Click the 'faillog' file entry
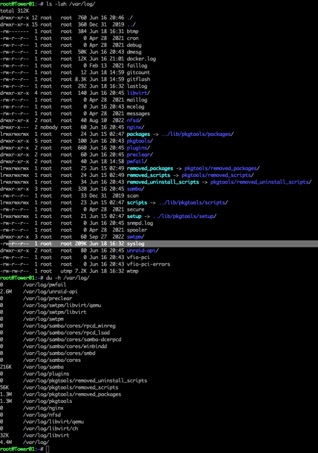The height and width of the screenshot is (453, 318). [137, 66]
